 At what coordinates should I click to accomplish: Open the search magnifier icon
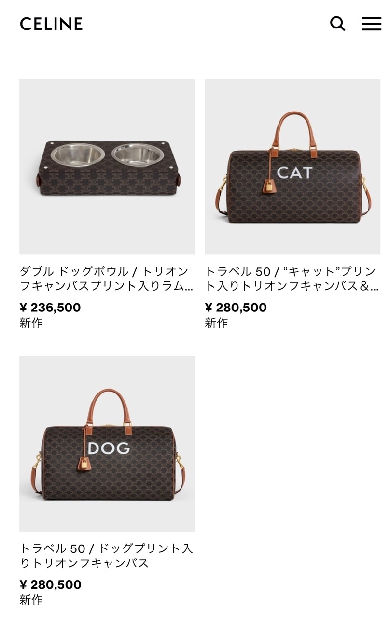click(x=337, y=23)
